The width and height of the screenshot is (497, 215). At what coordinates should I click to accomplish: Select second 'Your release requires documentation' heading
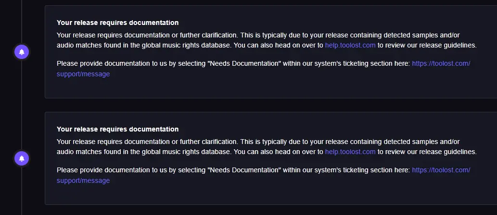(x=117, y=129)
